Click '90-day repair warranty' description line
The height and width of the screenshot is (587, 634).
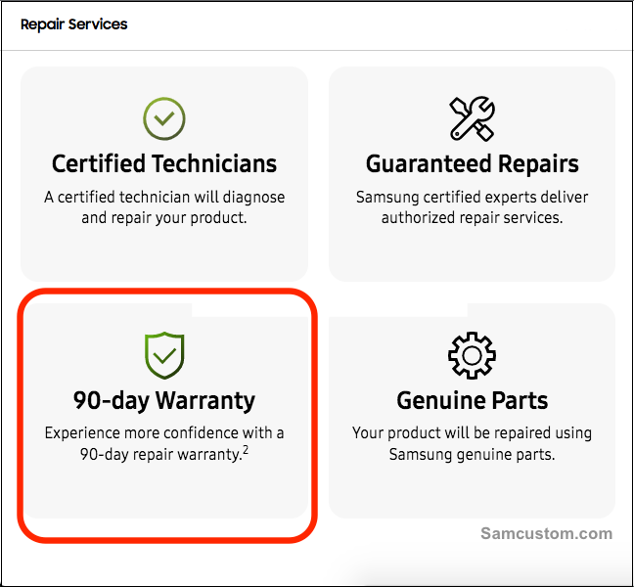tap(160, 454)
